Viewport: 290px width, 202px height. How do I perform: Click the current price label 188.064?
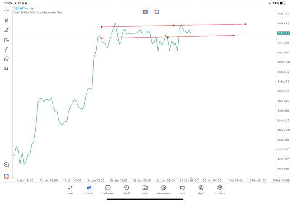(x=283, y=33)
